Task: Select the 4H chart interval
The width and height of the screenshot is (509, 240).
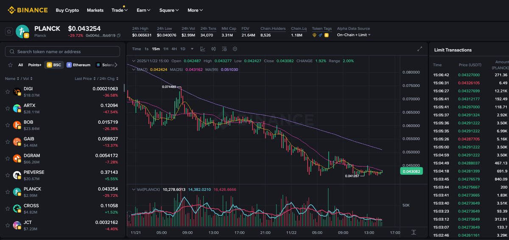Action: click(174, 49)
